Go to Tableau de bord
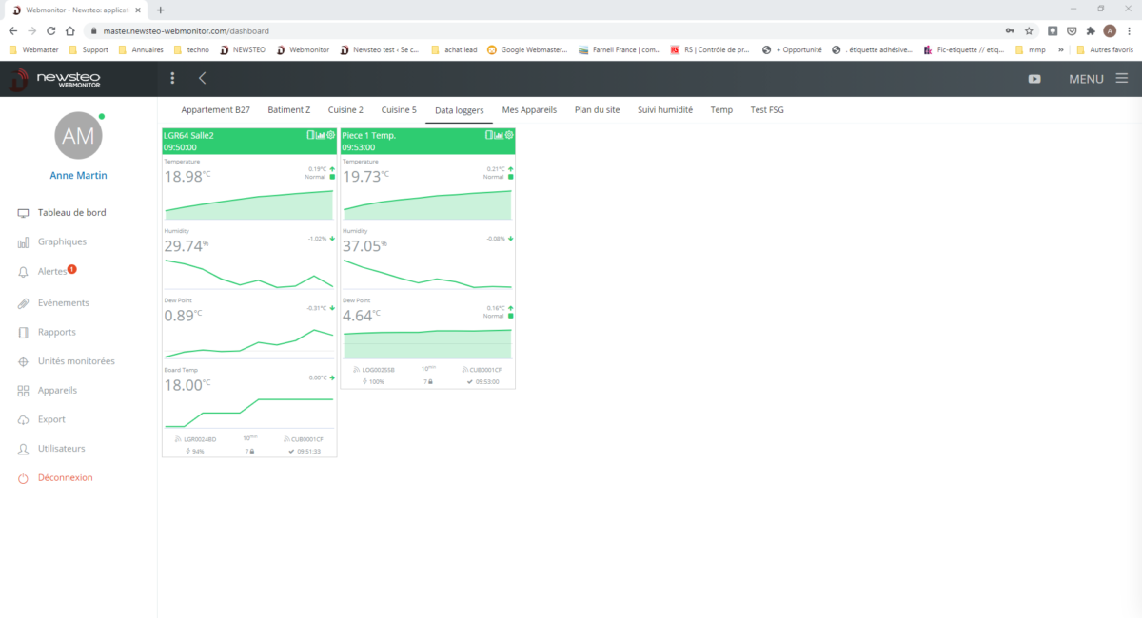 coord(71,213)
